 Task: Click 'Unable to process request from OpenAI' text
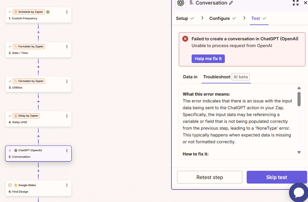[x=232, y=46]
